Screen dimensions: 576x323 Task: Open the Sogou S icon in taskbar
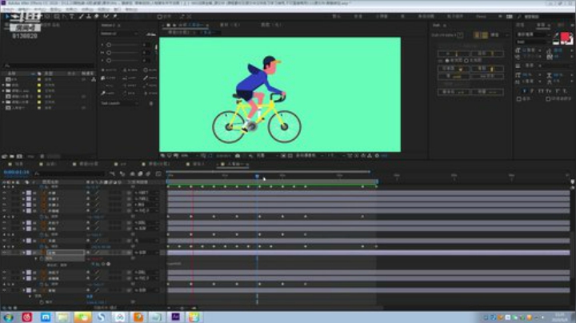tap(101, 317)
